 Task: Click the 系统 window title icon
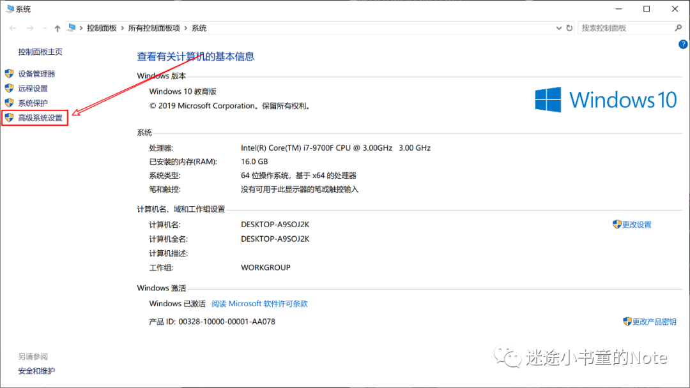click(x=10, y=9)
